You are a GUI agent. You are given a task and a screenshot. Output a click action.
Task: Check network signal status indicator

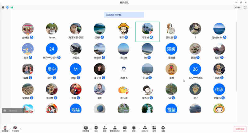(x=12, y=7)
